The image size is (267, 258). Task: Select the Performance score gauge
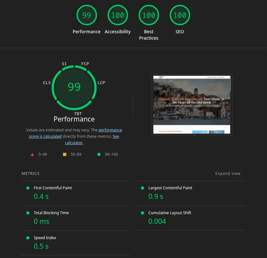(x=86, y=15)
